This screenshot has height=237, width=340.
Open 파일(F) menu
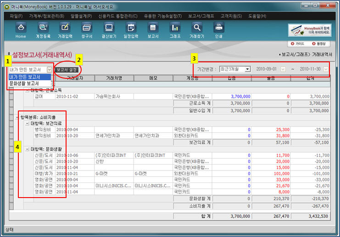coord(16,16)
